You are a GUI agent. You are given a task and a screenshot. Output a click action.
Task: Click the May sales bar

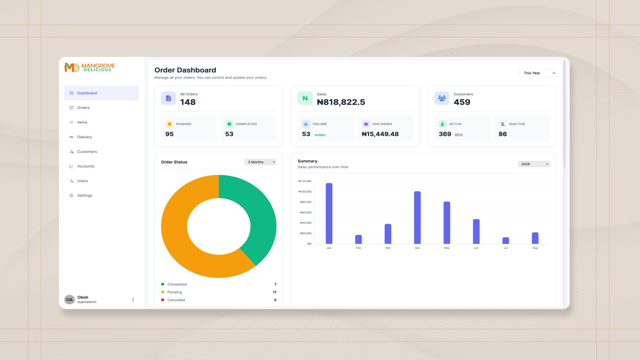click(447, 223)
